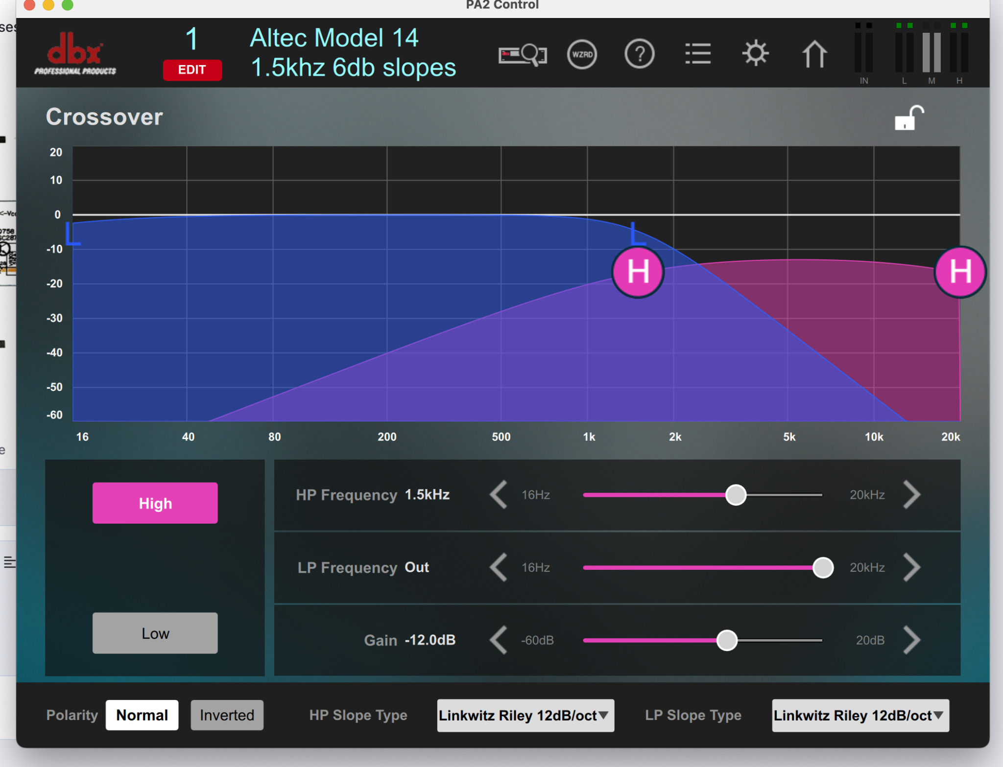
Task: Open the help question mark icon
Action: [x=639, y=54]
